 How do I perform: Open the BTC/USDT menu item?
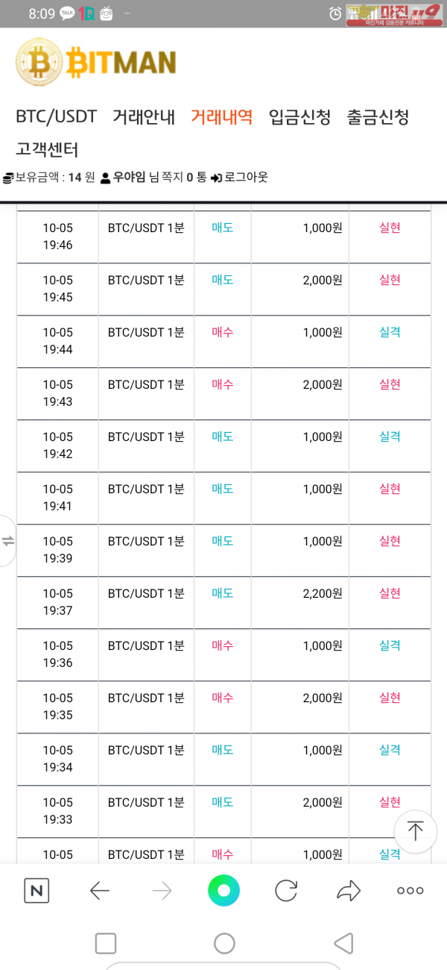(x=57, y=117)
